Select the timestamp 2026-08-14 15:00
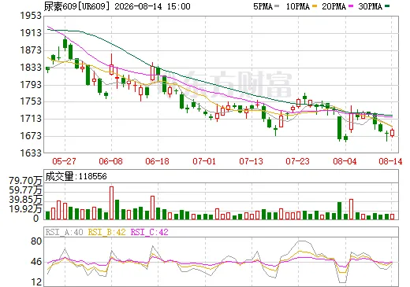This screenshot has height=287, width=410. point(152,6)
